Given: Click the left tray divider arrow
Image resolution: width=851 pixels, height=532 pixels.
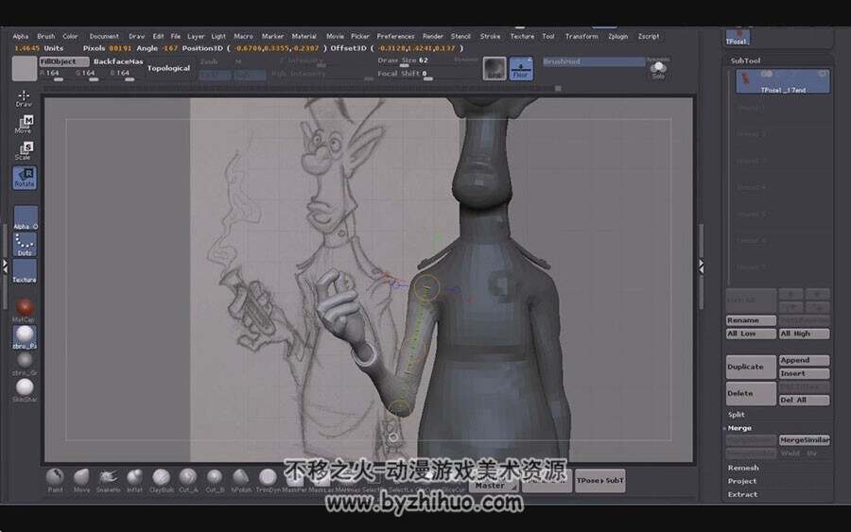Looking at the screenshot, I should coord(5,266).
